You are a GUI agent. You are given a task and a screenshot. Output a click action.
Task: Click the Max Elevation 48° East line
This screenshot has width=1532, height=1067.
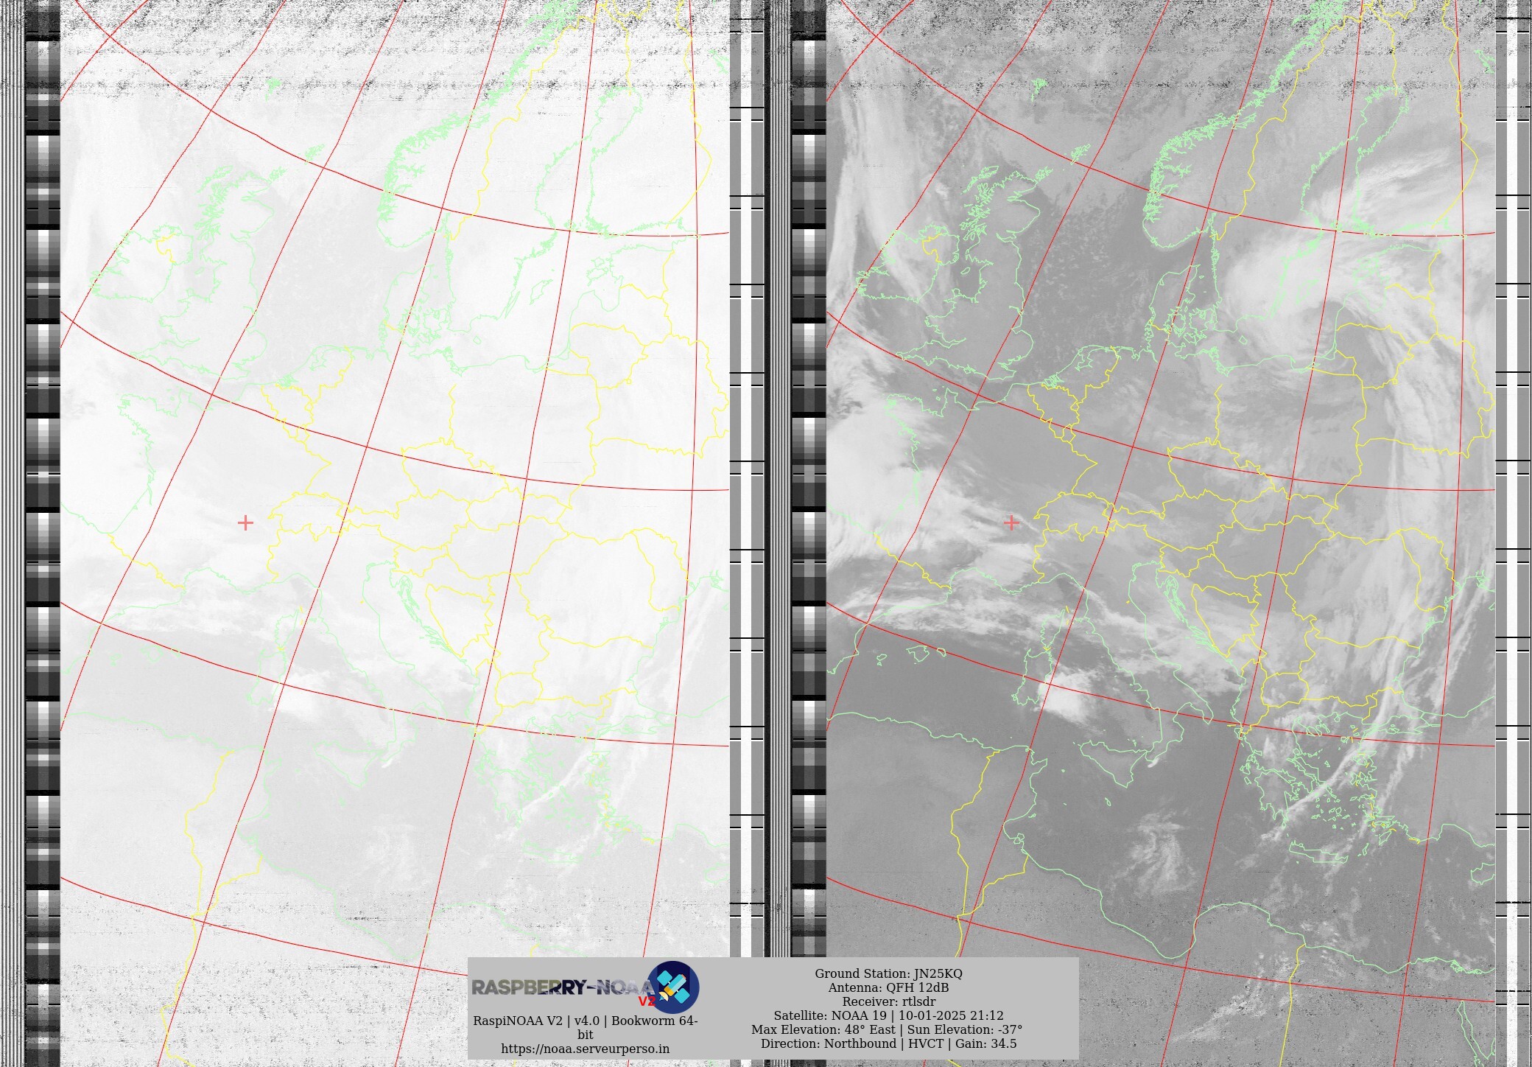887,1029
